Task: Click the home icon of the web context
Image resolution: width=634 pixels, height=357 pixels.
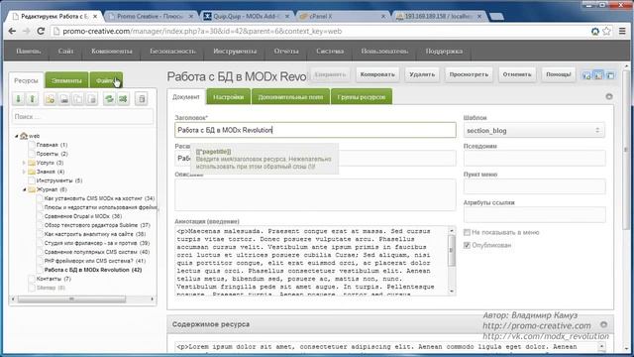Action: (x=24, y=136)
